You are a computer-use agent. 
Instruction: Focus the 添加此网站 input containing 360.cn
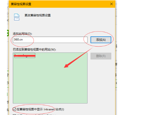point(50,40)
